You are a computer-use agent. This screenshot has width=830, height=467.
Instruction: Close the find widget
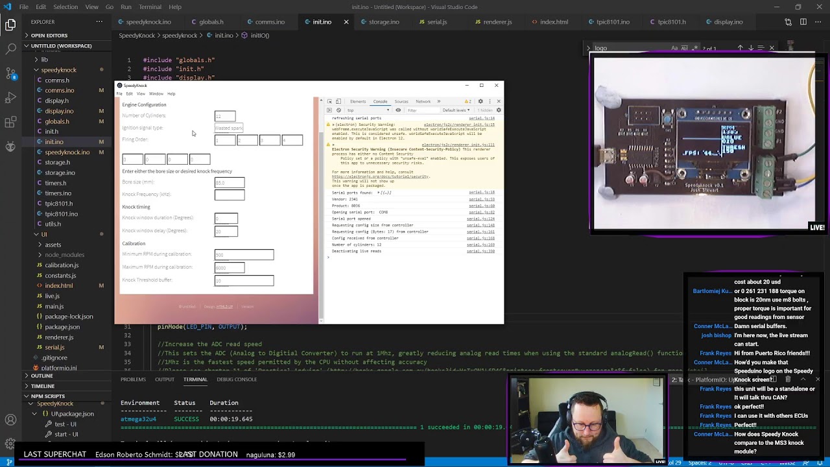pyautogui.click(x=772, y=48)
